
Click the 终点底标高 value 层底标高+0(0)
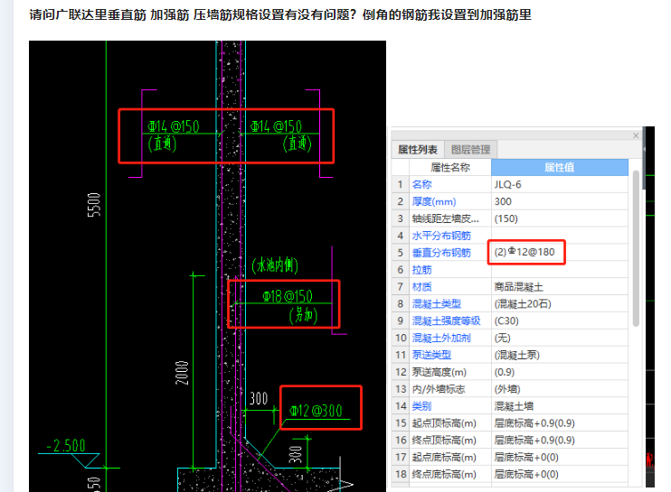click(x=560, y=475)
